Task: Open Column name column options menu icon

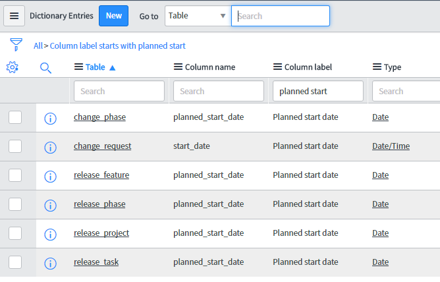Action: click(178, 67)
